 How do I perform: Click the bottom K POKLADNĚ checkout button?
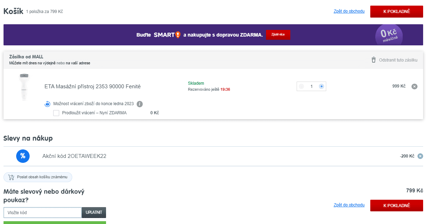tap(396, 205)
